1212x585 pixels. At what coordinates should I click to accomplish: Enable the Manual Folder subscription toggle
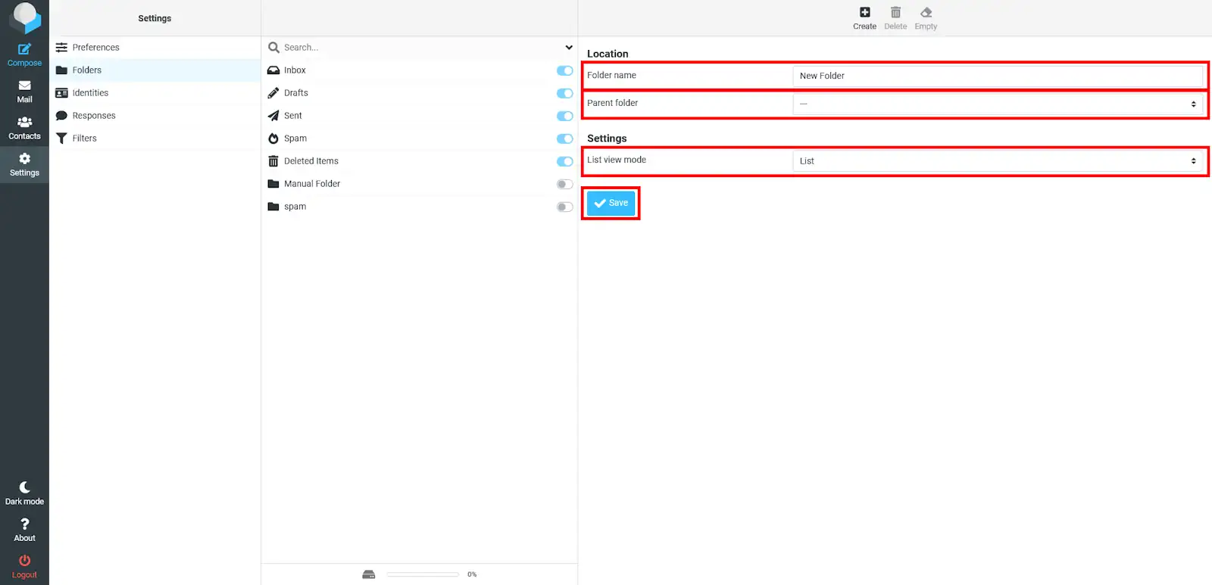tap(564, 184)
